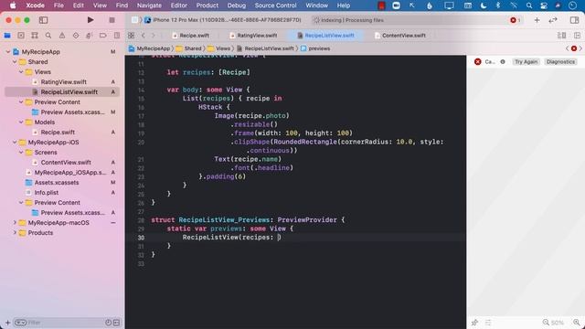The width and height of the screenshot is (585, 329).
Task: Click Try Again in preview canvas
Action: [526, 61]
